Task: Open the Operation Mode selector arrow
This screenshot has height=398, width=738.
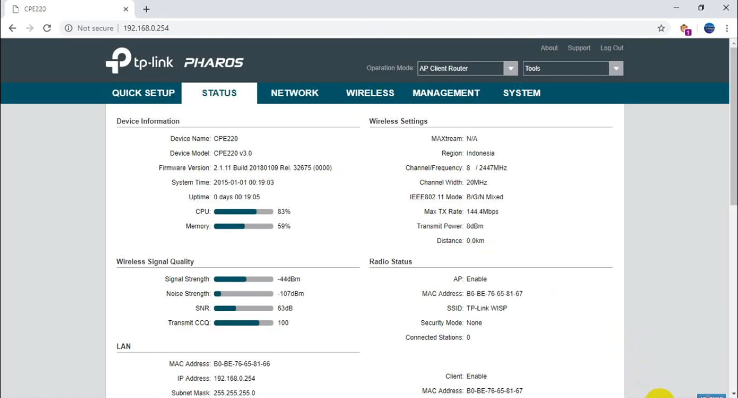Action: pyautogui.click(x=510, y=68)
